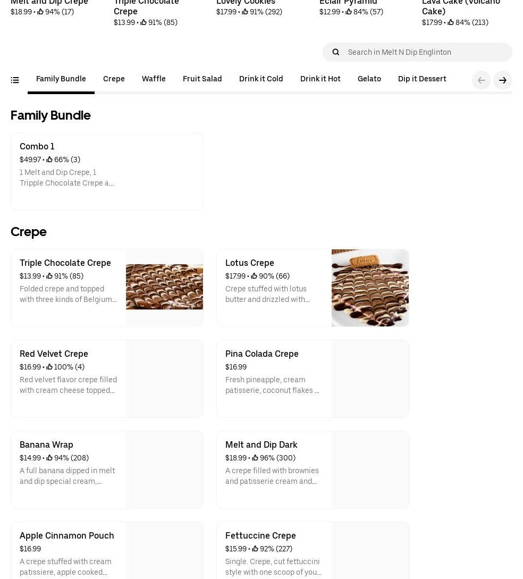
Task: Switch to the Waffle tab
Action: (x=154, y=79)
